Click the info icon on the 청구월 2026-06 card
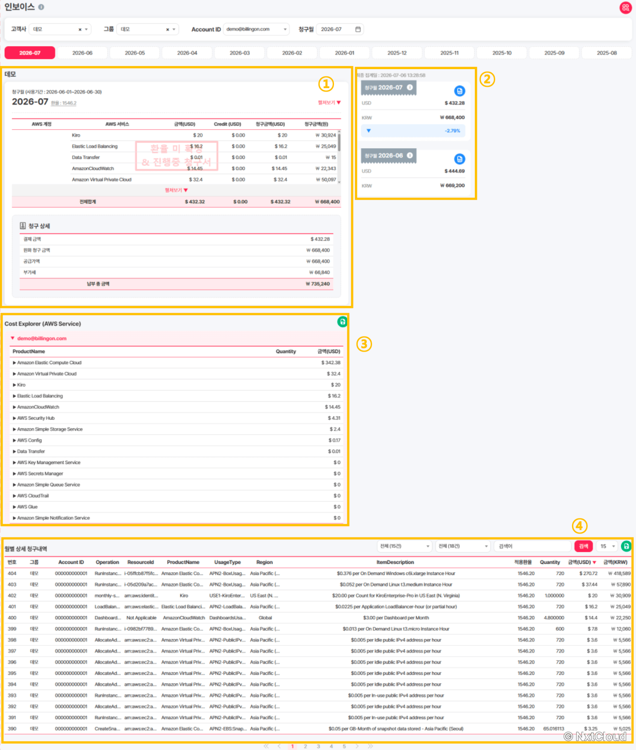 pos(410,156)
